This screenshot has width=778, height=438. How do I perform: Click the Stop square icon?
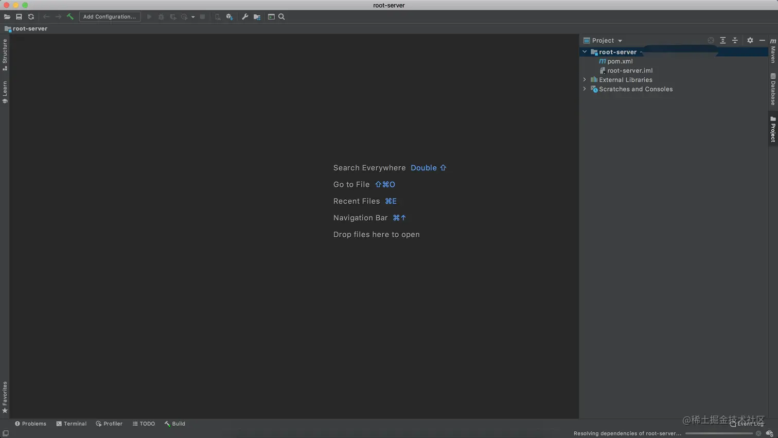click(203, 17)
